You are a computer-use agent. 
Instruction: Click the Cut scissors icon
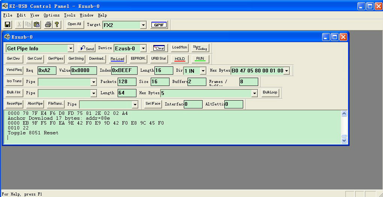19,24
